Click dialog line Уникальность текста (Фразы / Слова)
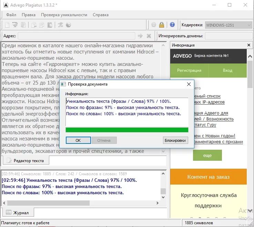 (x=119, y=101)
